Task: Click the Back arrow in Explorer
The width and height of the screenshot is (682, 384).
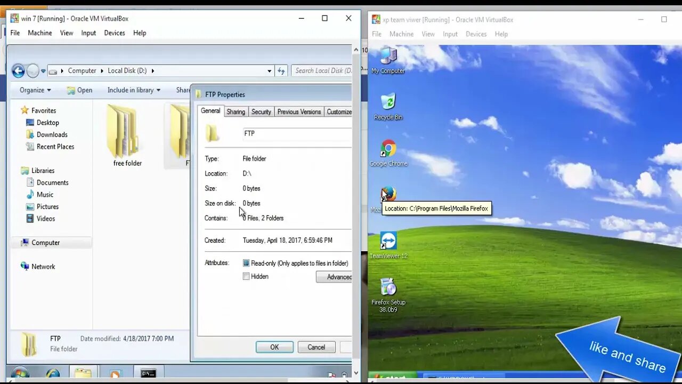Action: (x=18, y=70)
